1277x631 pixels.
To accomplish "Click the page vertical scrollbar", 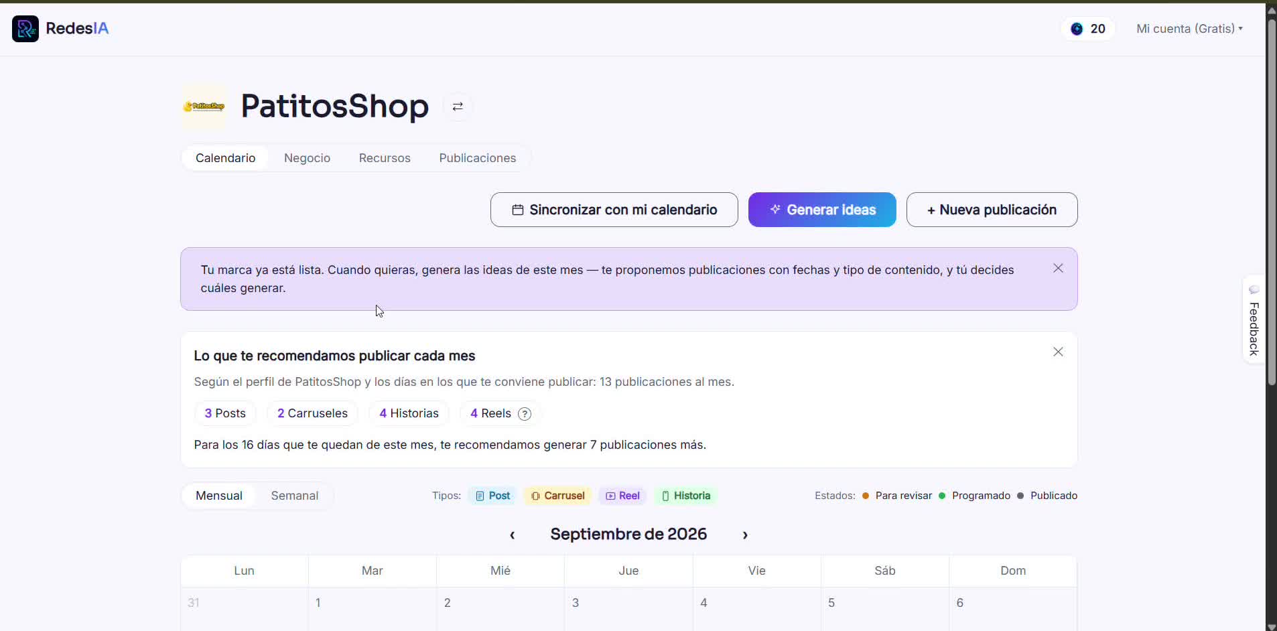I will tap(1272, 201).
